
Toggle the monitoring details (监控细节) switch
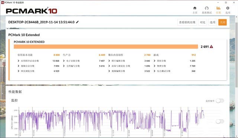[220, 101]
